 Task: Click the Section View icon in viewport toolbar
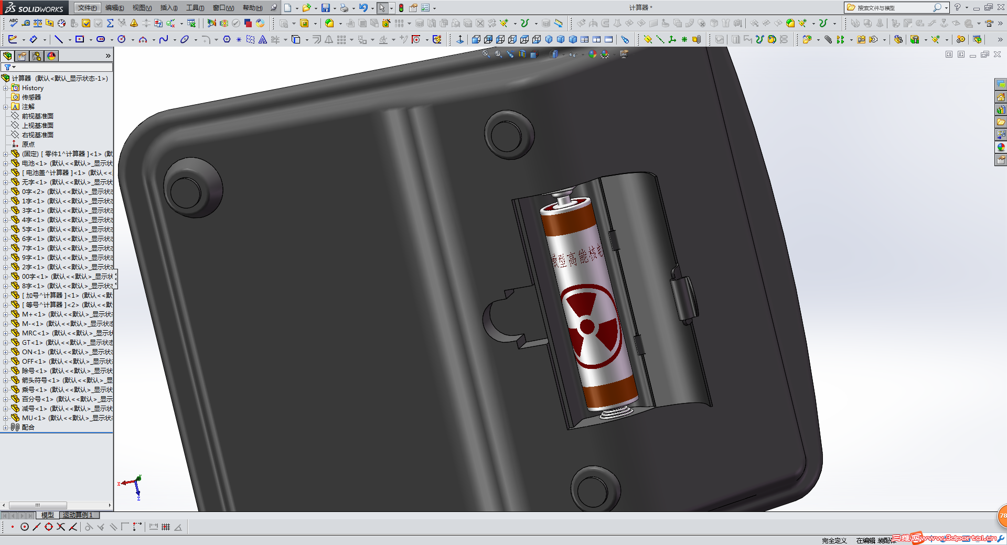522,54
